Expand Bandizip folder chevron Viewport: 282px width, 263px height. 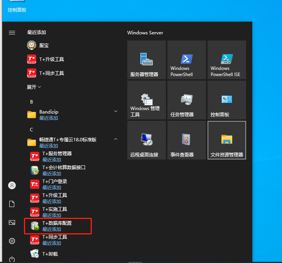coord(116,111)
